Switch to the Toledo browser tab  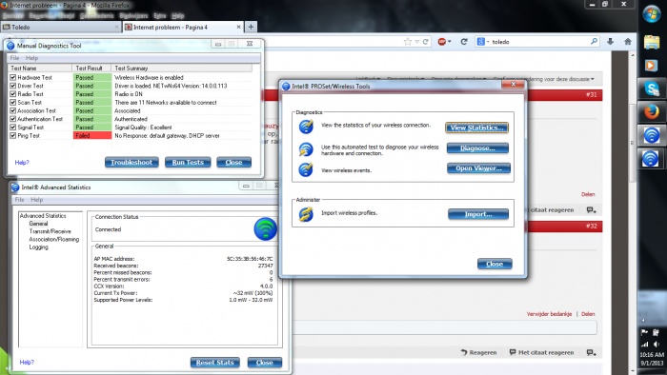click(x=61, y=28)
